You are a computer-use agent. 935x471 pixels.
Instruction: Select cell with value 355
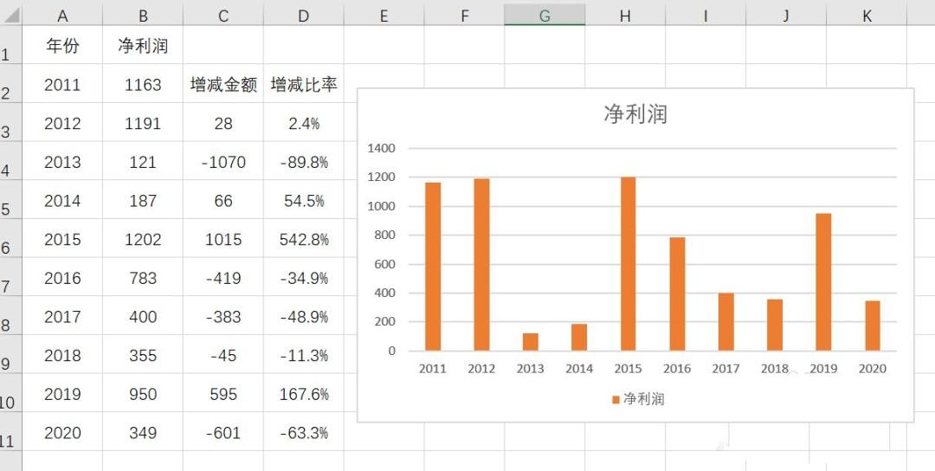[143, 355]
